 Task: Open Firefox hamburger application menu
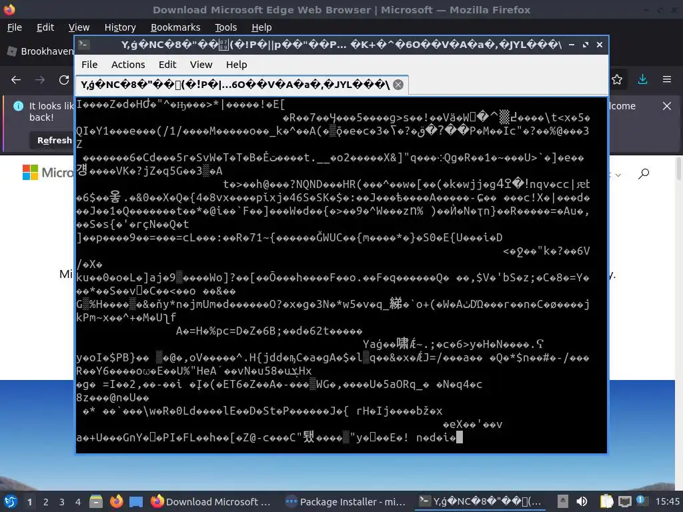667,79
